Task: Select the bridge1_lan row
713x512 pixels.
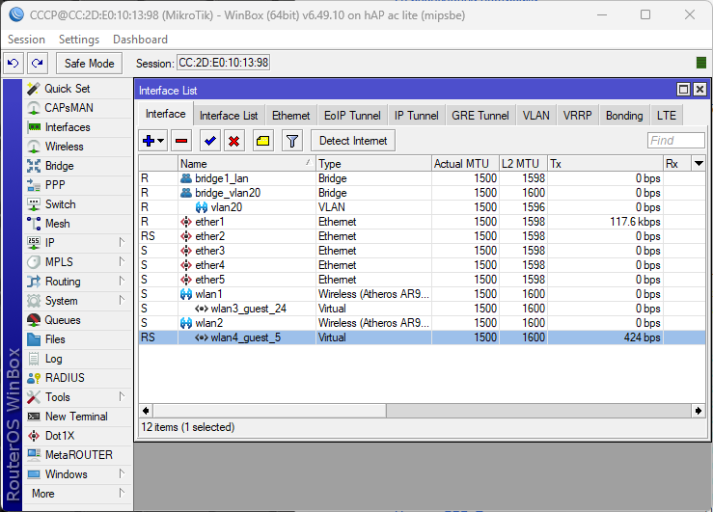Action: click(x=422, y=178)
